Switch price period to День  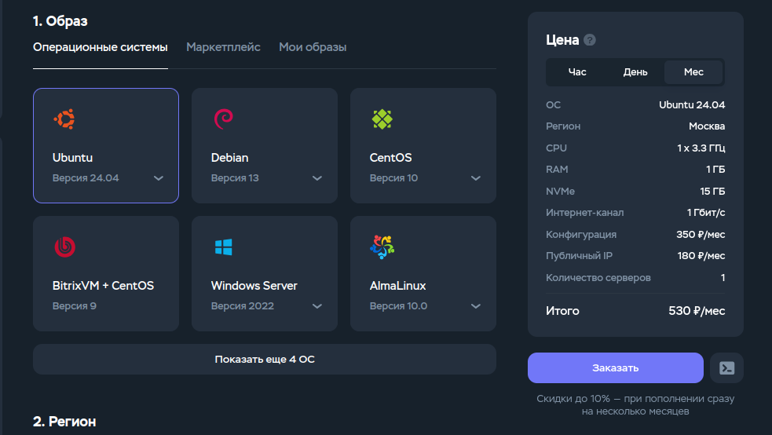coord(635,72)
